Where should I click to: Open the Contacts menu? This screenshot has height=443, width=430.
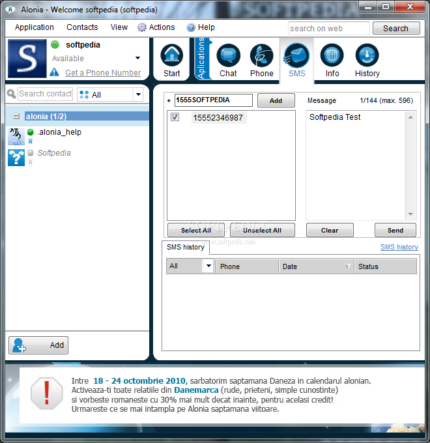82,27
